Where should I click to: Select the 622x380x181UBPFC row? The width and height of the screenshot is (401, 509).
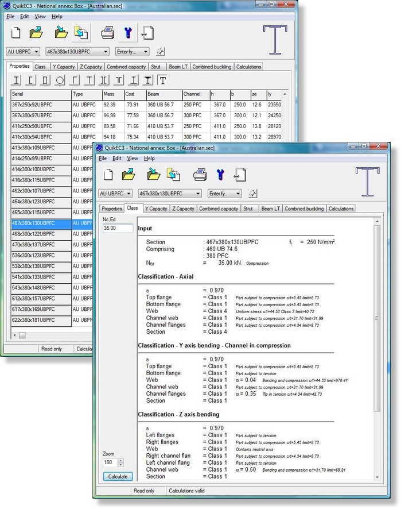[52, 320]
